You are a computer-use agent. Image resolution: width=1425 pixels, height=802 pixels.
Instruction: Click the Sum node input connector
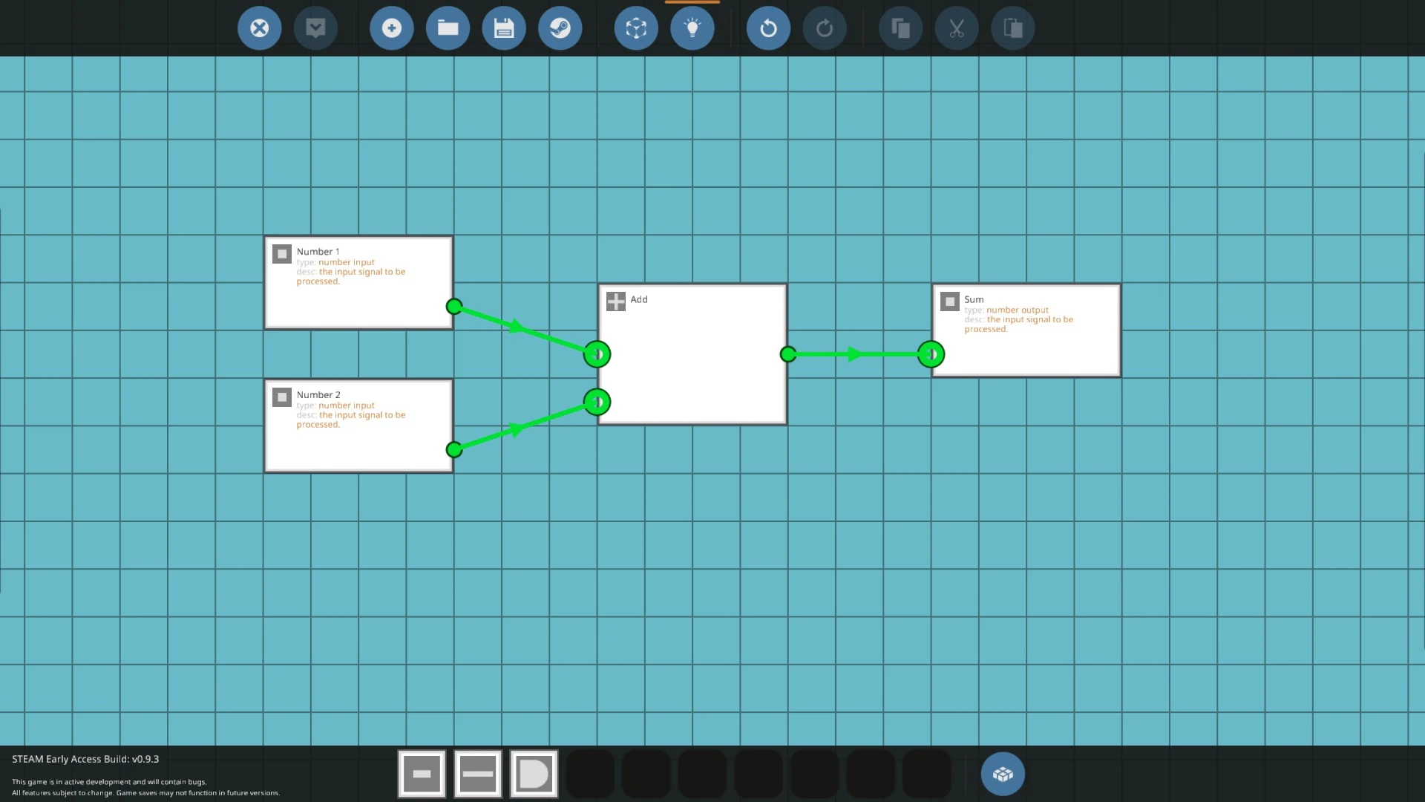(x=931, y=354)
